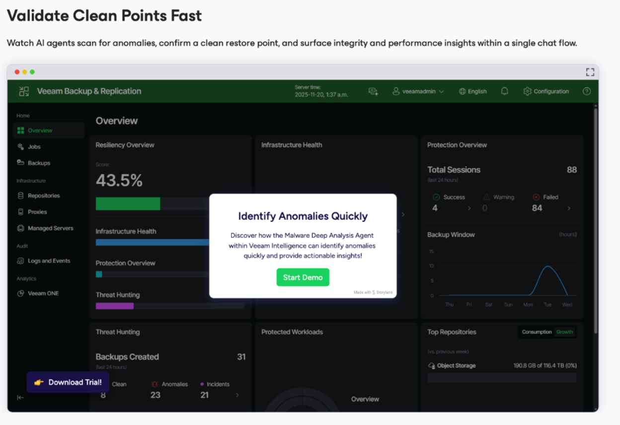This screenshot has width=620, height=425.
Task: Expand the Failed sessions details chevron
Action: pyautogui.click(x=569, y=209)
